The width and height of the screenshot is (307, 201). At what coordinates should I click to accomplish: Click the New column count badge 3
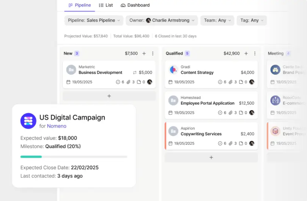(x=77, y=53)
